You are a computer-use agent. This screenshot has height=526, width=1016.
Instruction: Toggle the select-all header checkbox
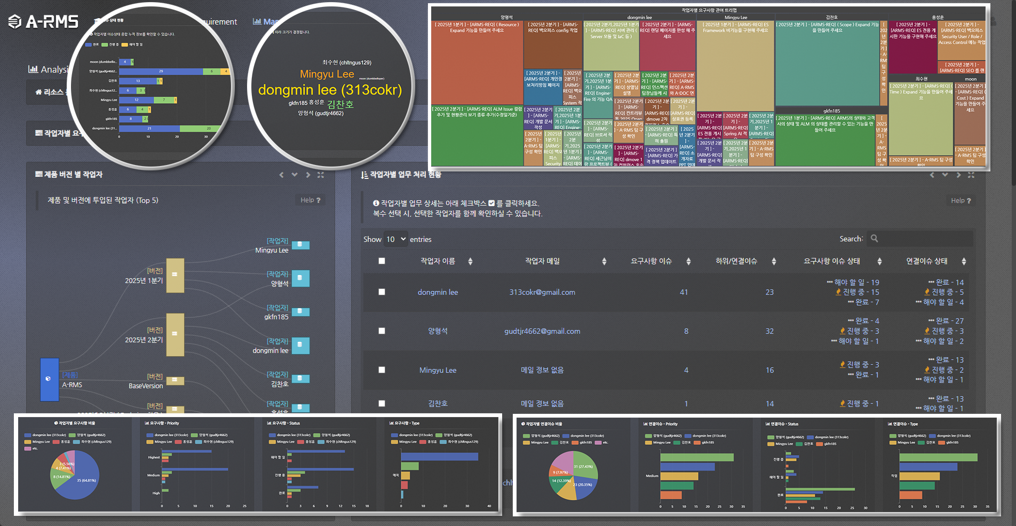coord(382,261)
